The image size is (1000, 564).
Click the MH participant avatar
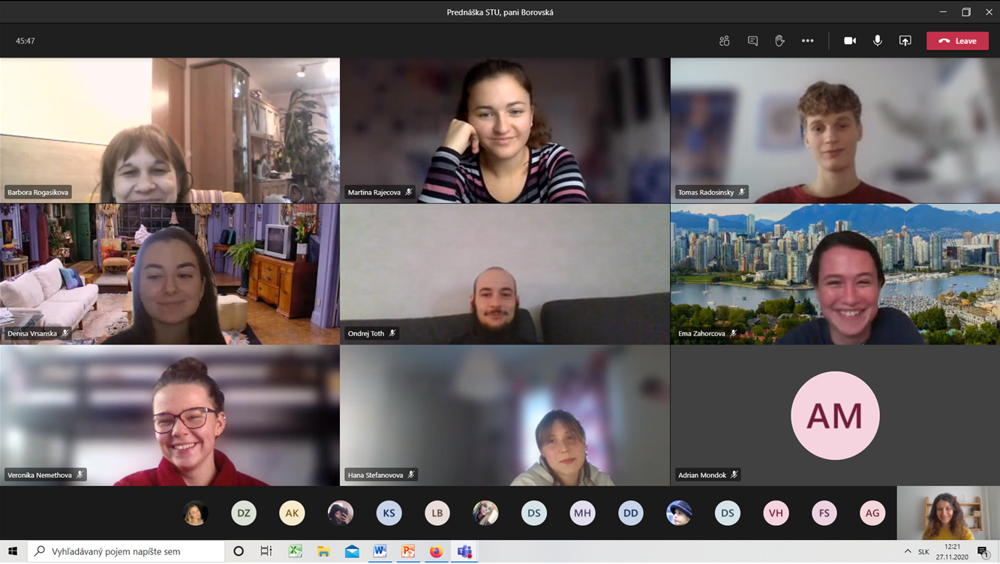click(x=582, y=513)
